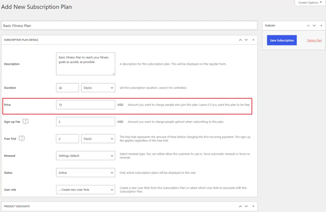Open the Duration unit Day(s) dropdown
Image resolution: width=326 pixels, height=212 pixels.
[x=98, y=88]
